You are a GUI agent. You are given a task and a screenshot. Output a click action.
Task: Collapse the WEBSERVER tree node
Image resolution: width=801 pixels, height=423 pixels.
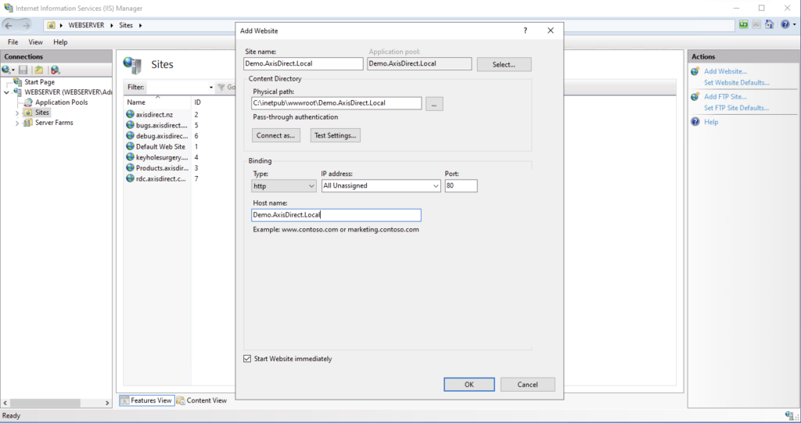[x=6, y=92]
